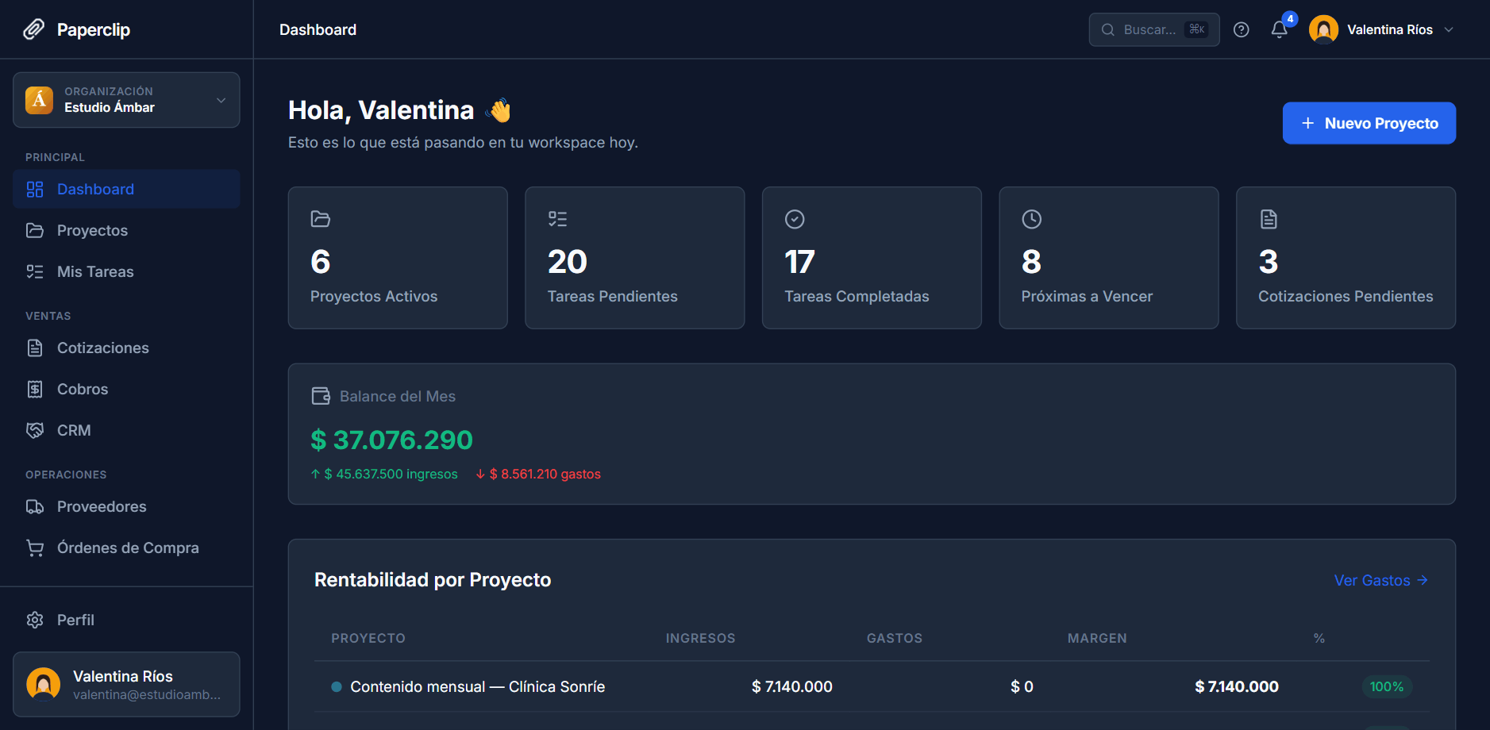Click the document icon on Cotizaciones Pendientes card
This screenshot has width=1490, height=730.
click(1269, 219)
